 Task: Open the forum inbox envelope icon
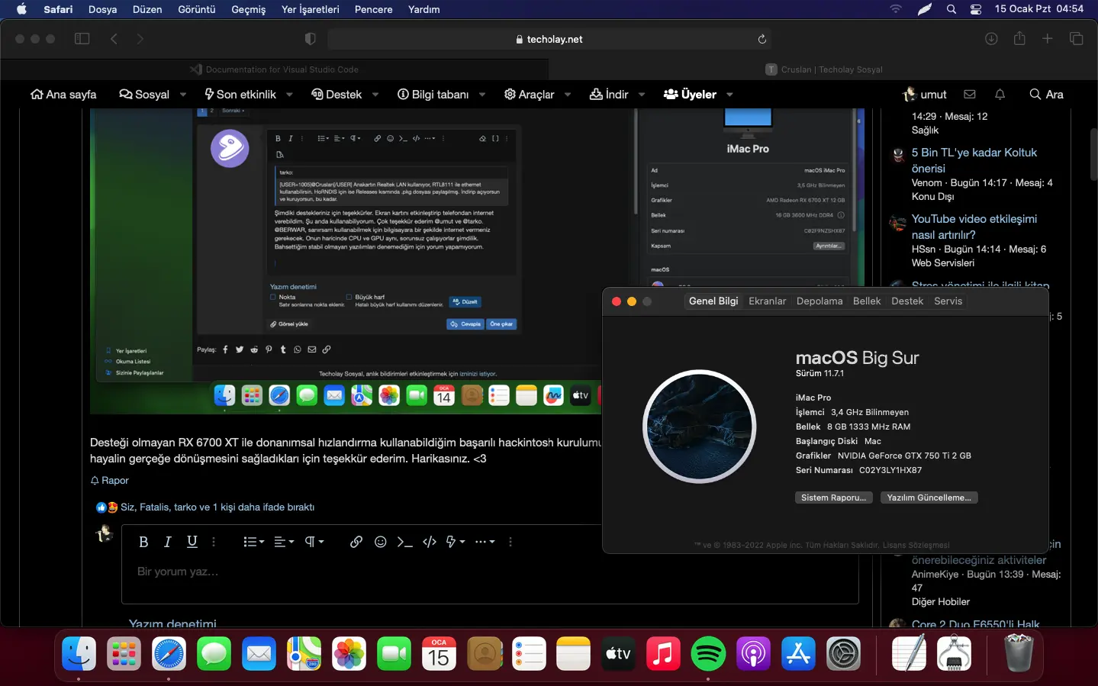[970, 94]
